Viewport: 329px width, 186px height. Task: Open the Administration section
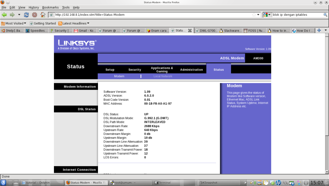click(191, 70)
